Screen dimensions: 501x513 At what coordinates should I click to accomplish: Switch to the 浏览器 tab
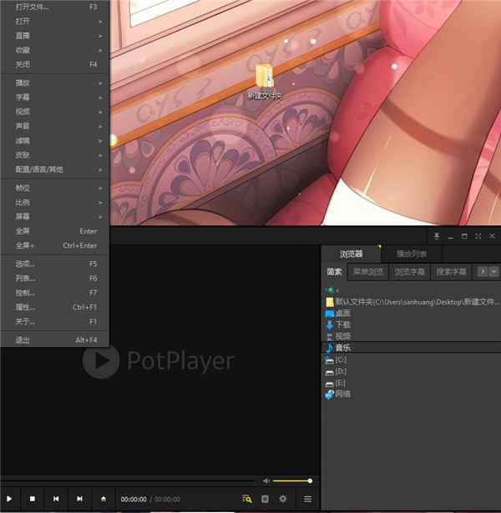[x=351, y=254]
